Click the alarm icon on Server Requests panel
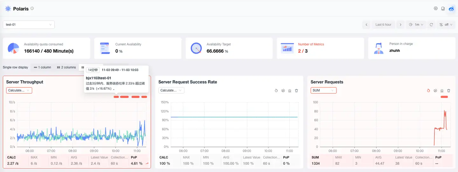Viewport: 458px width, 172px height. click(x=442, y=91)
